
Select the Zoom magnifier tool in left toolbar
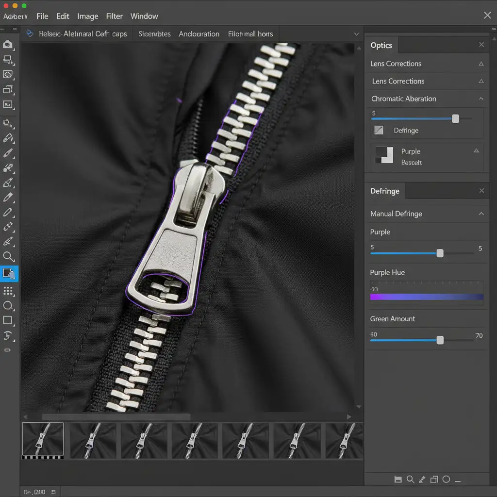click(8, 257)
